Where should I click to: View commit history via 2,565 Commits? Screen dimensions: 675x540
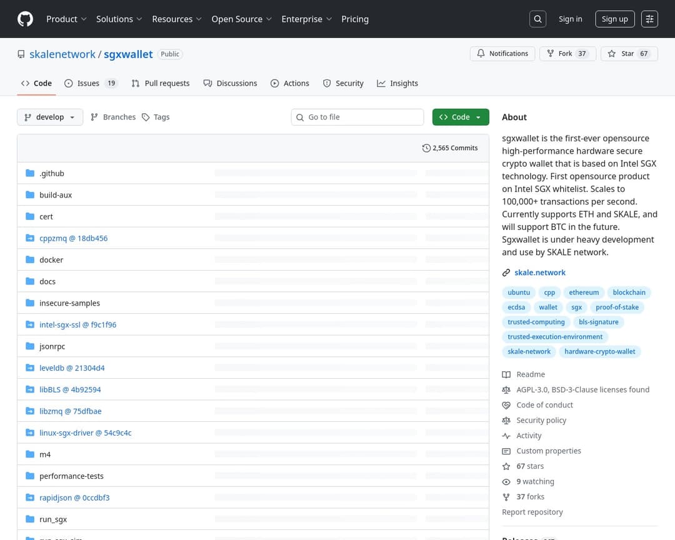pos(450,148)
